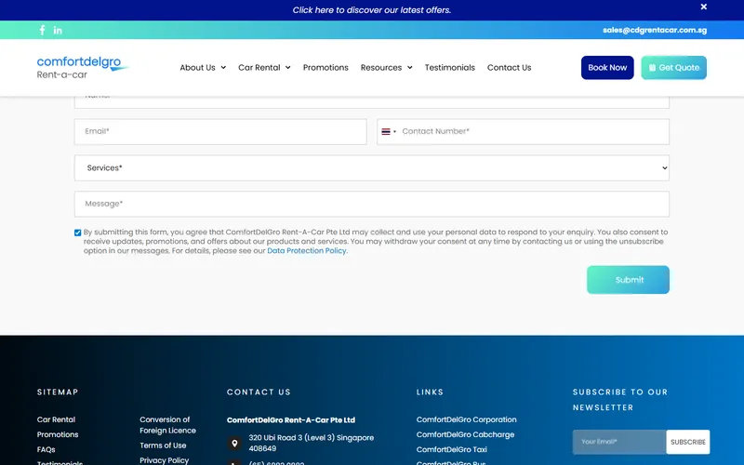
Task: Open the ComfortDelGro Cabcharge link
Action: tap(466, 434)
